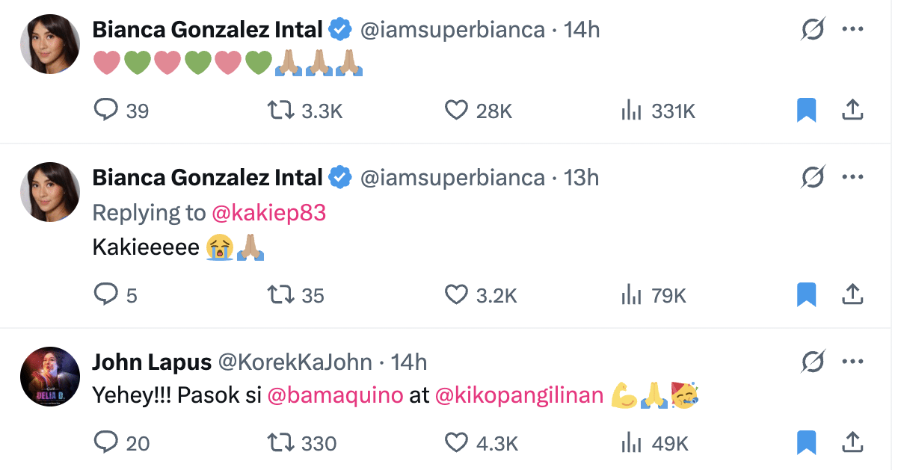901x470 pixels.
Task: Click the verified badge next to Bianca's name
Action: 340,29
